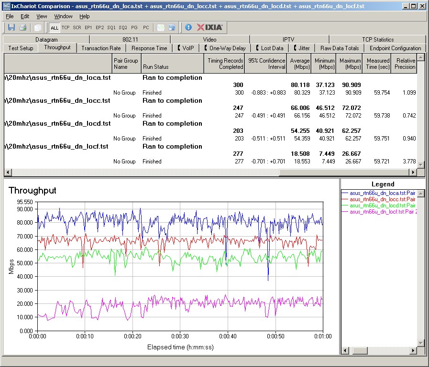
Task: Toggle the ALL filter button
Action: (x=55, y=28)
